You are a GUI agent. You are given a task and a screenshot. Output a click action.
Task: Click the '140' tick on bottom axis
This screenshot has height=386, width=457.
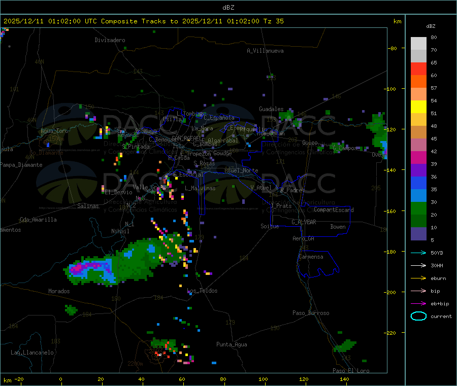click(344, 379)
